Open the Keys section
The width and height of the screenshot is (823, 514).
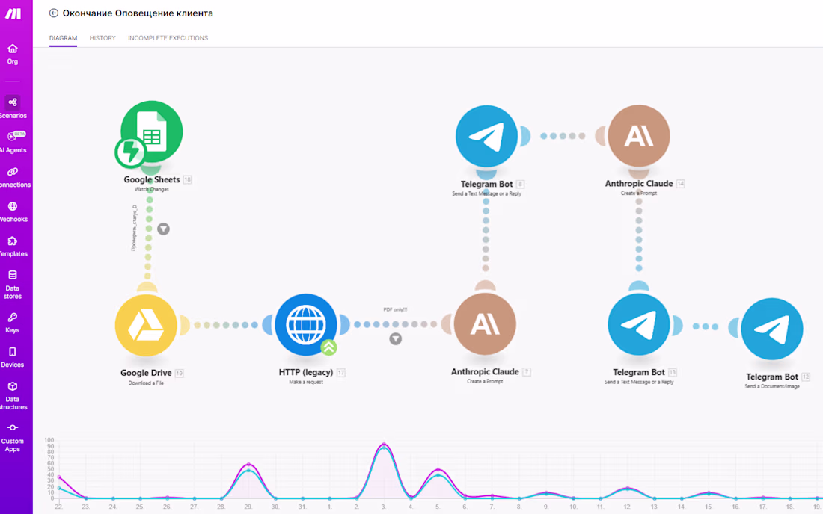[13, 323]
